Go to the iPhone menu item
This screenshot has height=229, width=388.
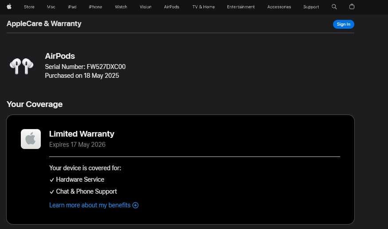tap(95, 7)
